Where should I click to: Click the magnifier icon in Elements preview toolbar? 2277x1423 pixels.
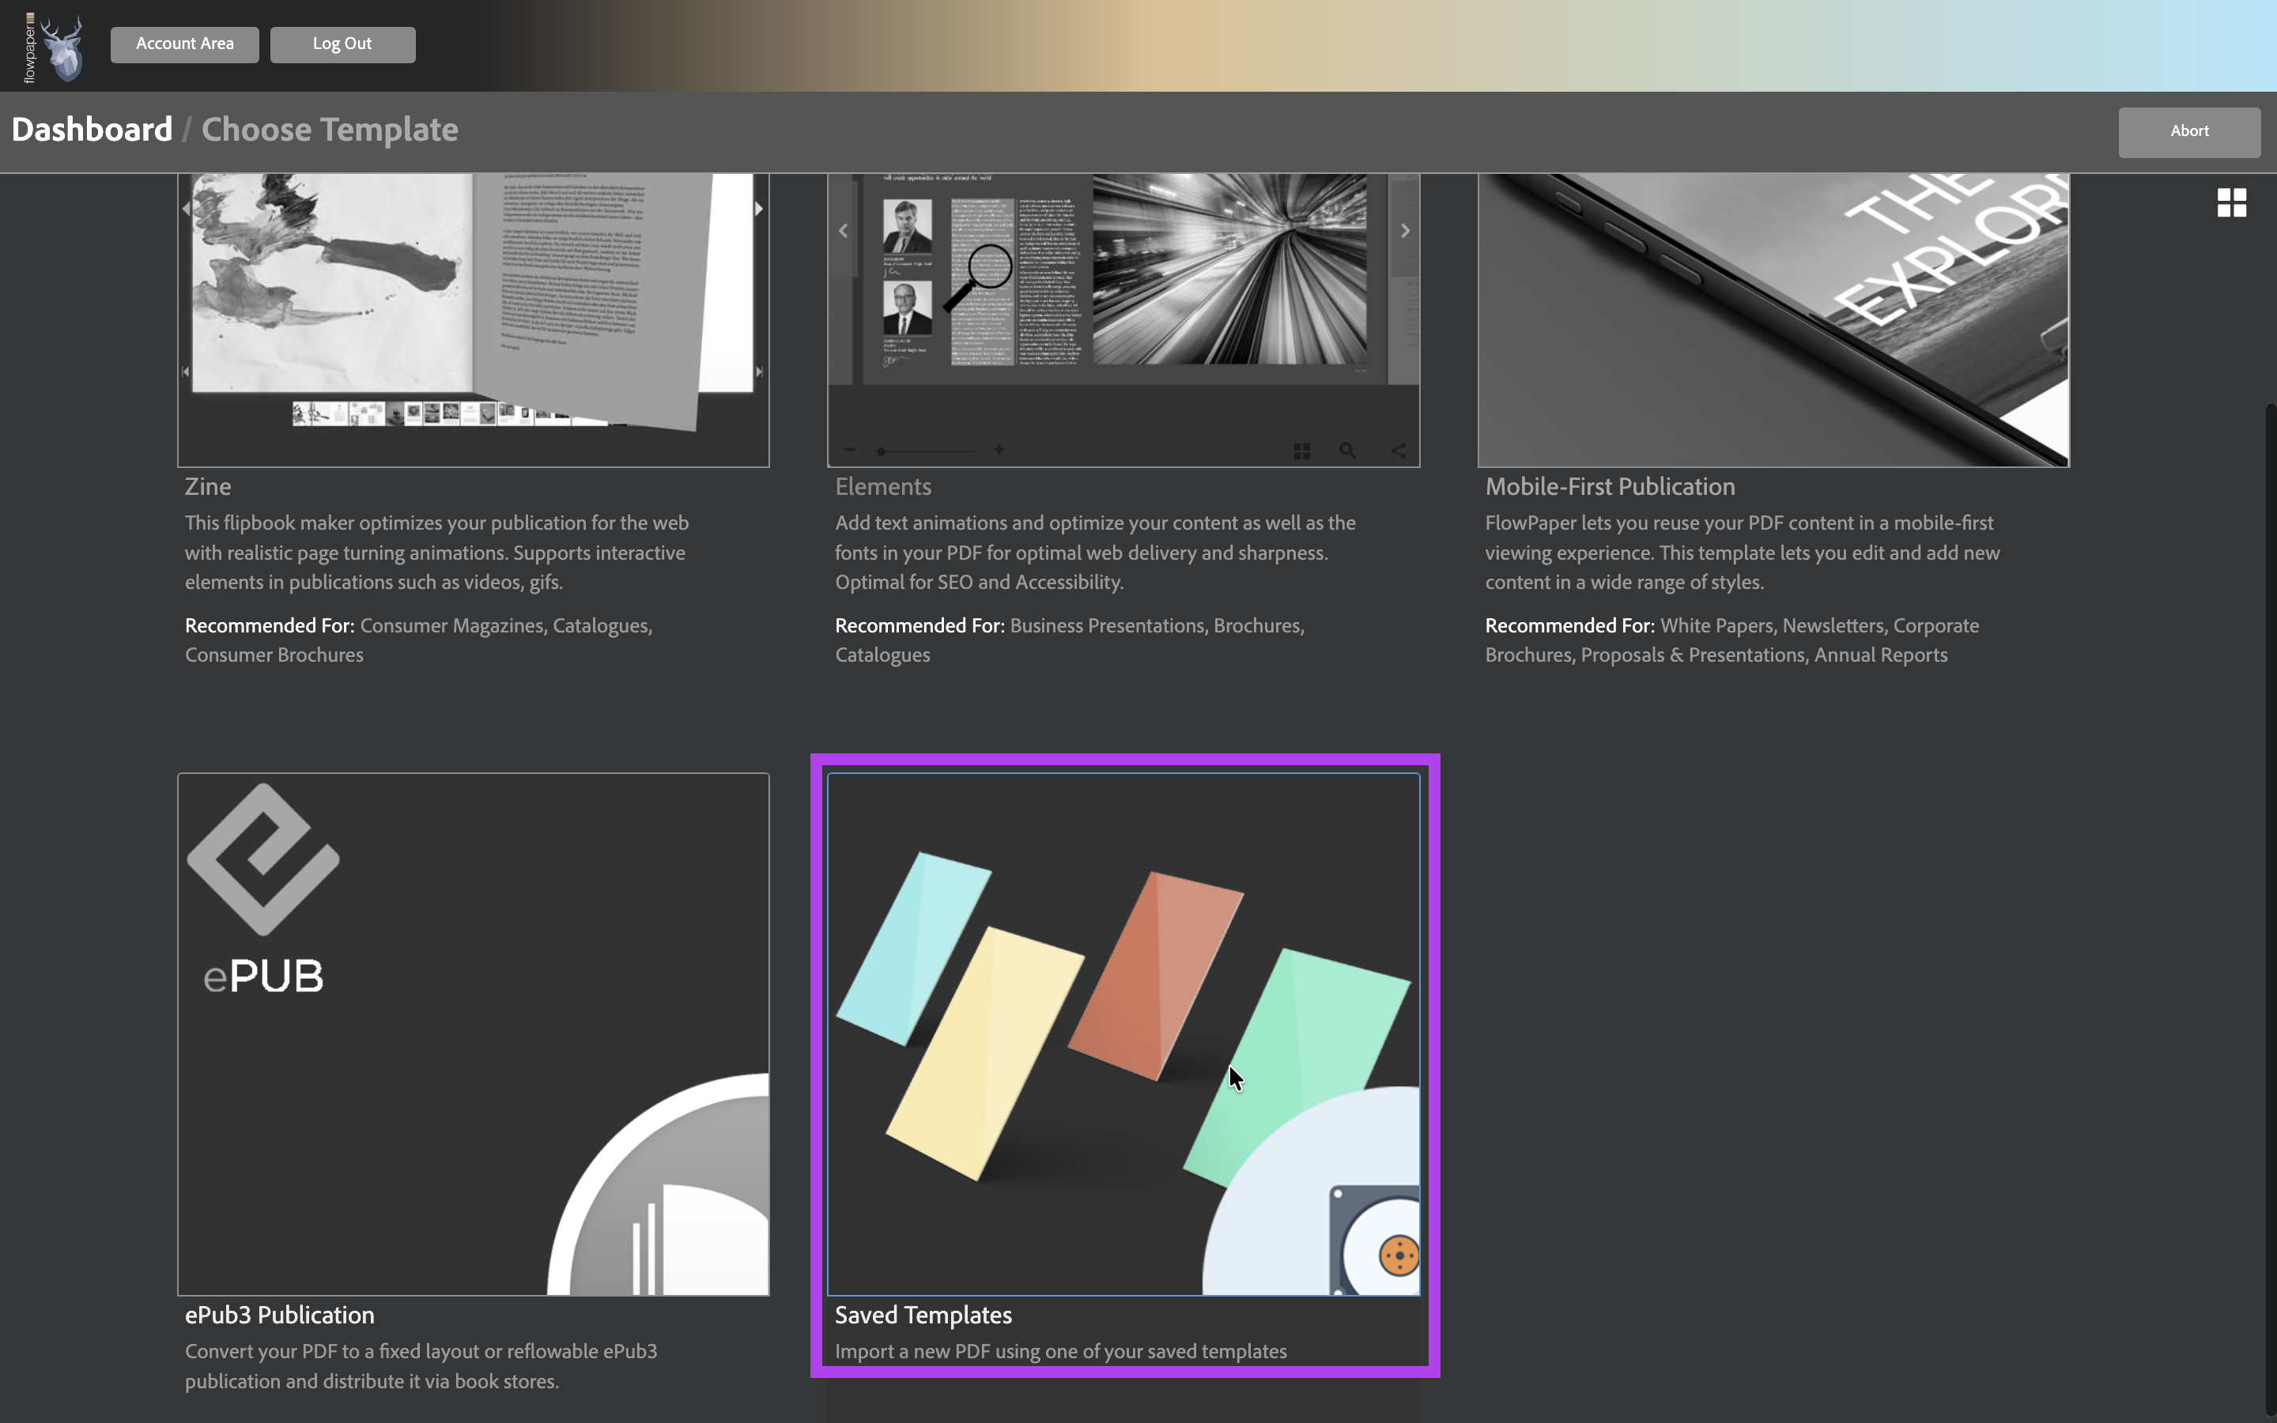click(x=1347, y=451)
